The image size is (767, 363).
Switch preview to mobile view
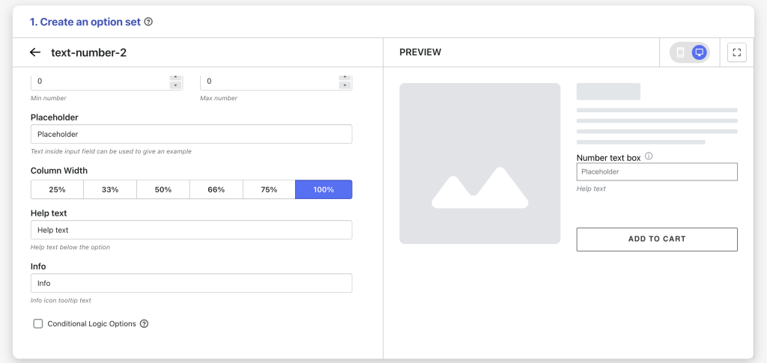(680, 52)
